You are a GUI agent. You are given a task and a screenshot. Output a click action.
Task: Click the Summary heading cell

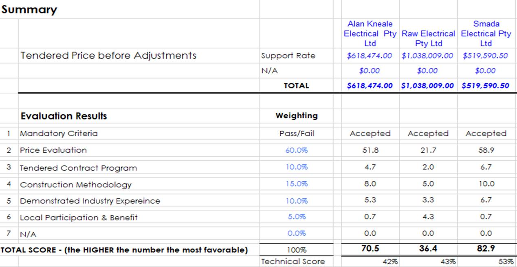[x=29, y=10]
